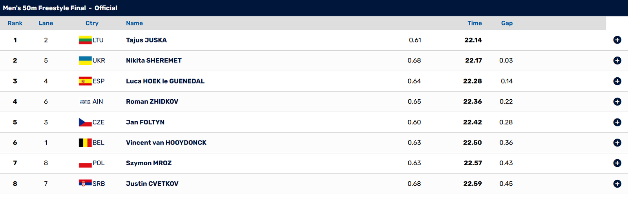The width and height of the screenshot is (628, 199).
Task: Open plus icon for Luca HOEK le GUENEDAL
Action: point(617,81)
